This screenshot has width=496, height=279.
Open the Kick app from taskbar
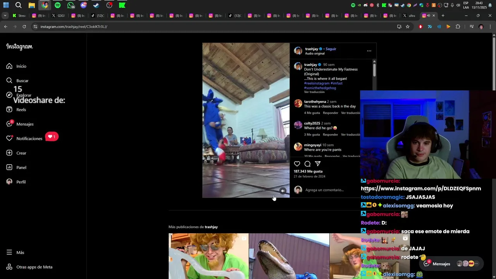(122, 5)
